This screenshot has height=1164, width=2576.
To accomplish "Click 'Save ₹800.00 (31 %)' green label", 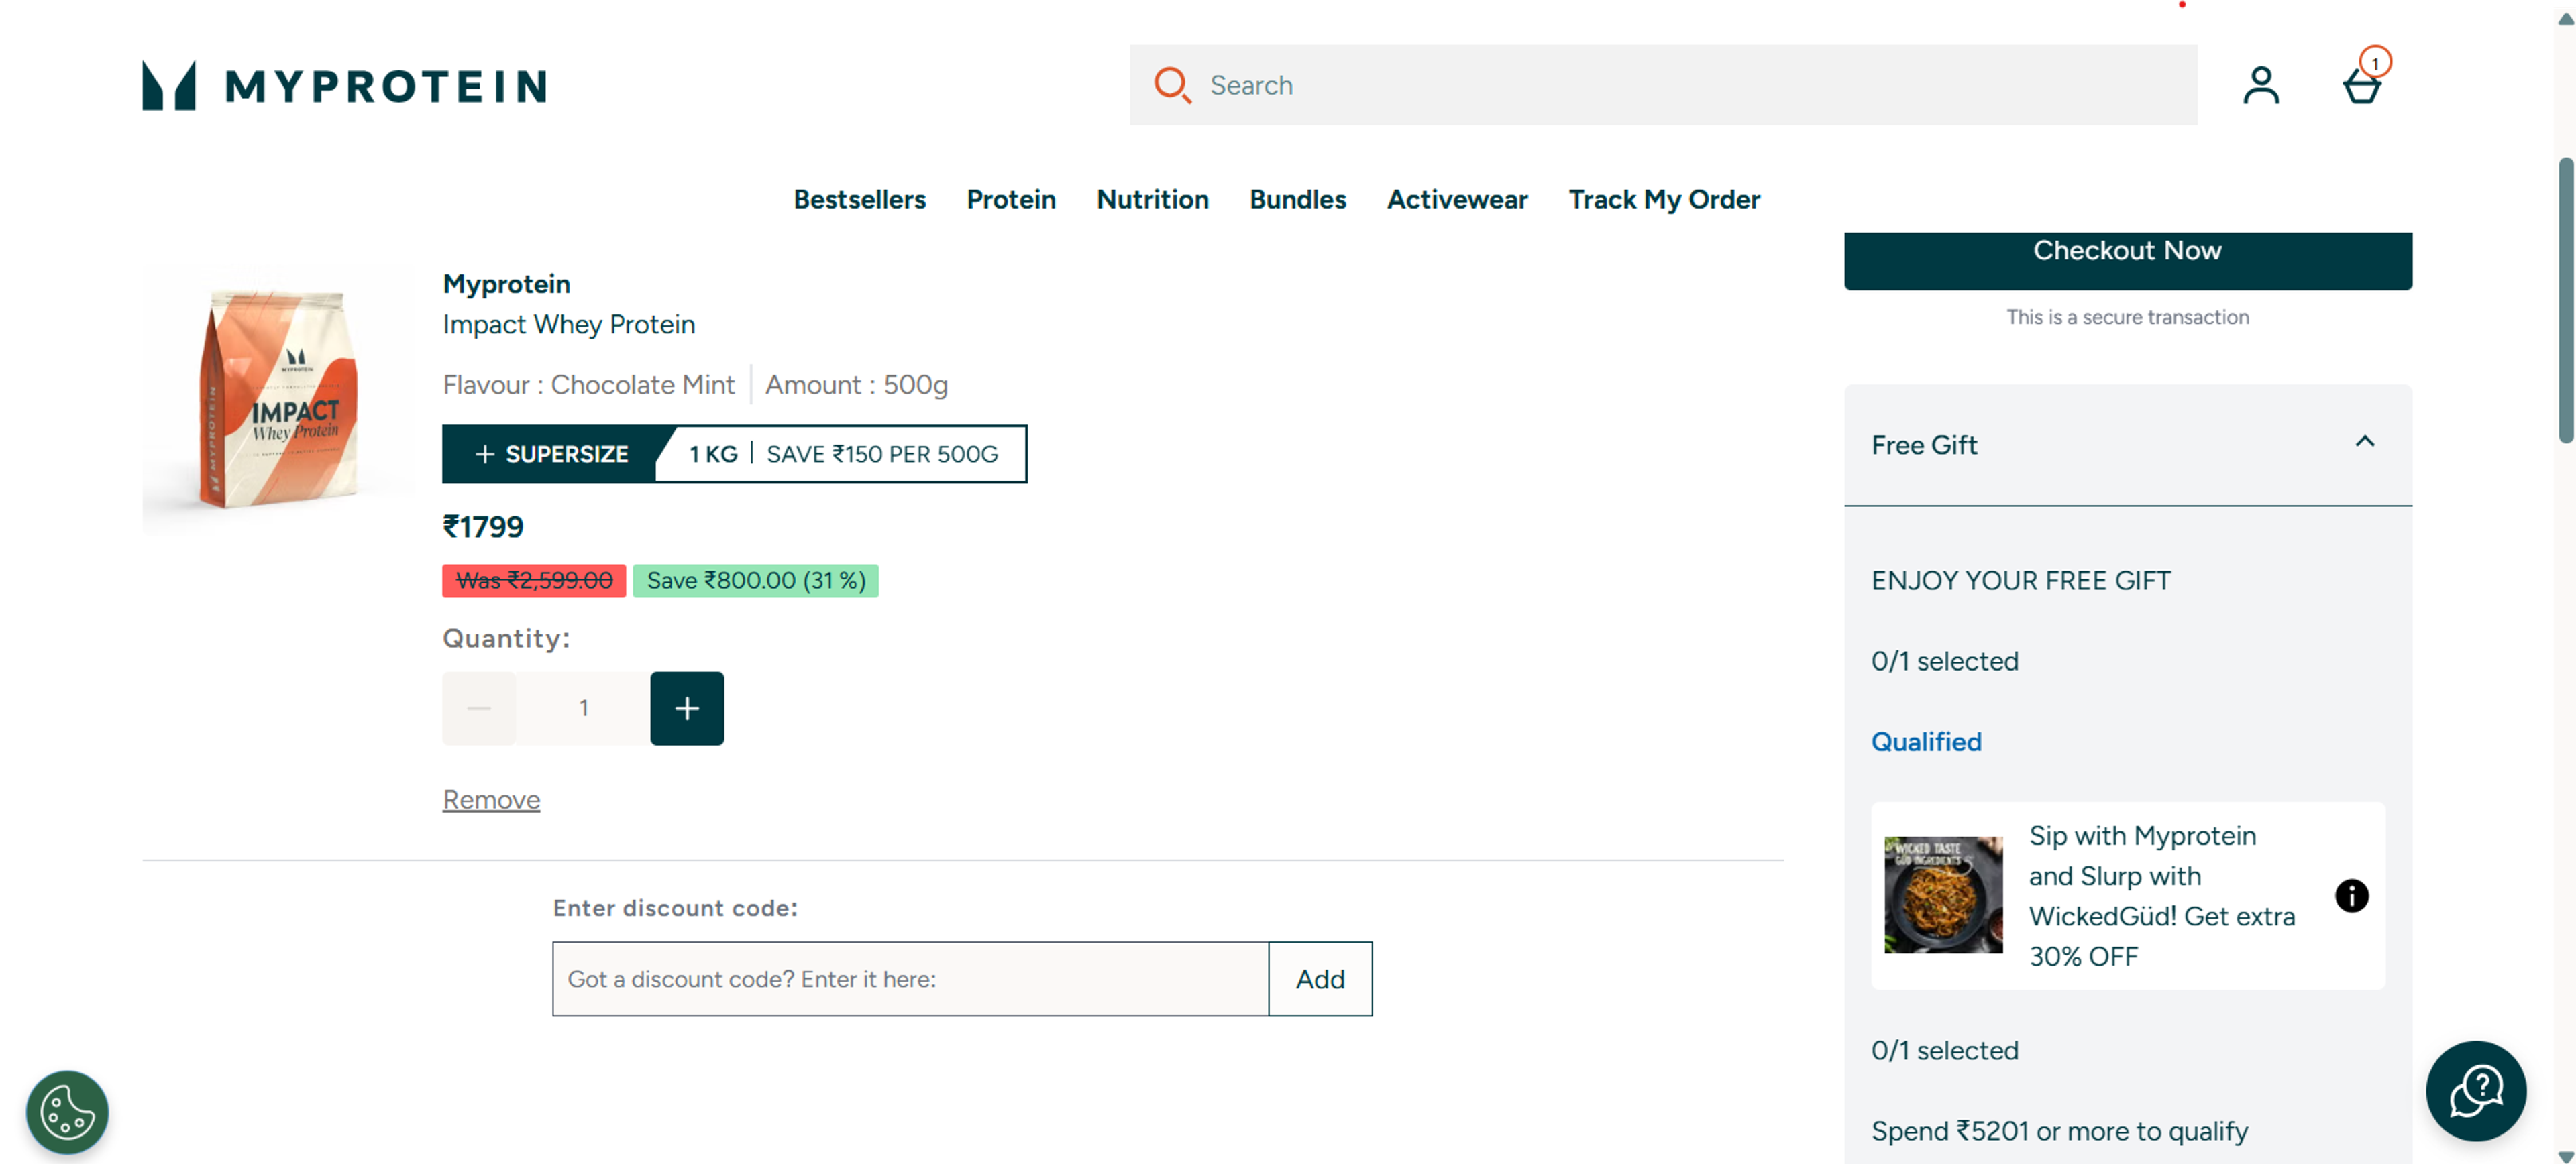I will (756, 581).
